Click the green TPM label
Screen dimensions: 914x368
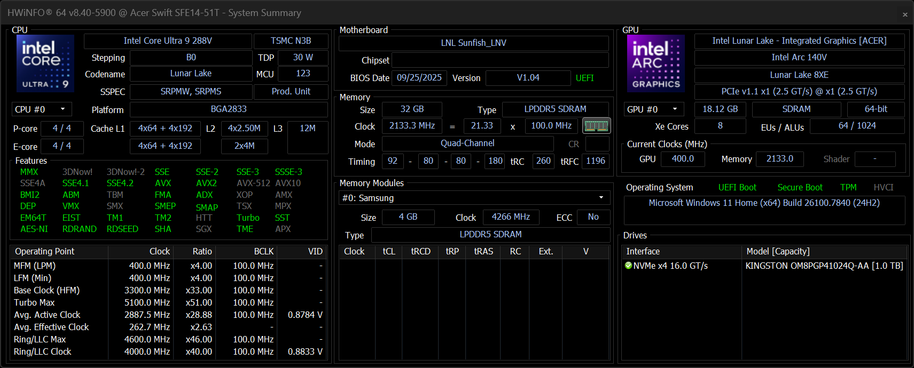tap(848, 188)
